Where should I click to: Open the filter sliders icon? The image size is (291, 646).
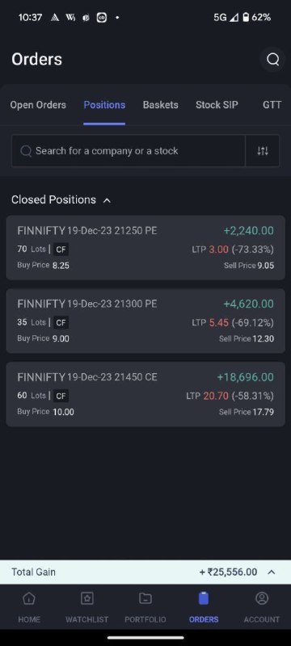pos(263,151)
